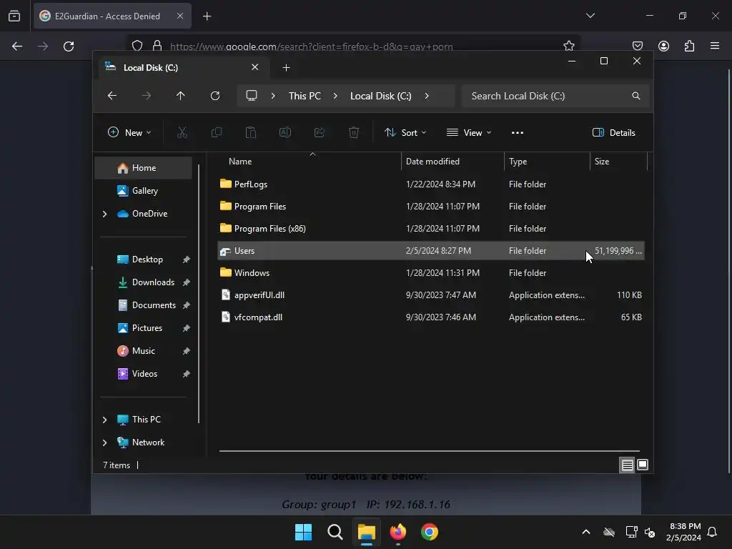The image size is (732, 549).
Task: Open the notification bell
Action: (x=712, y=532)
